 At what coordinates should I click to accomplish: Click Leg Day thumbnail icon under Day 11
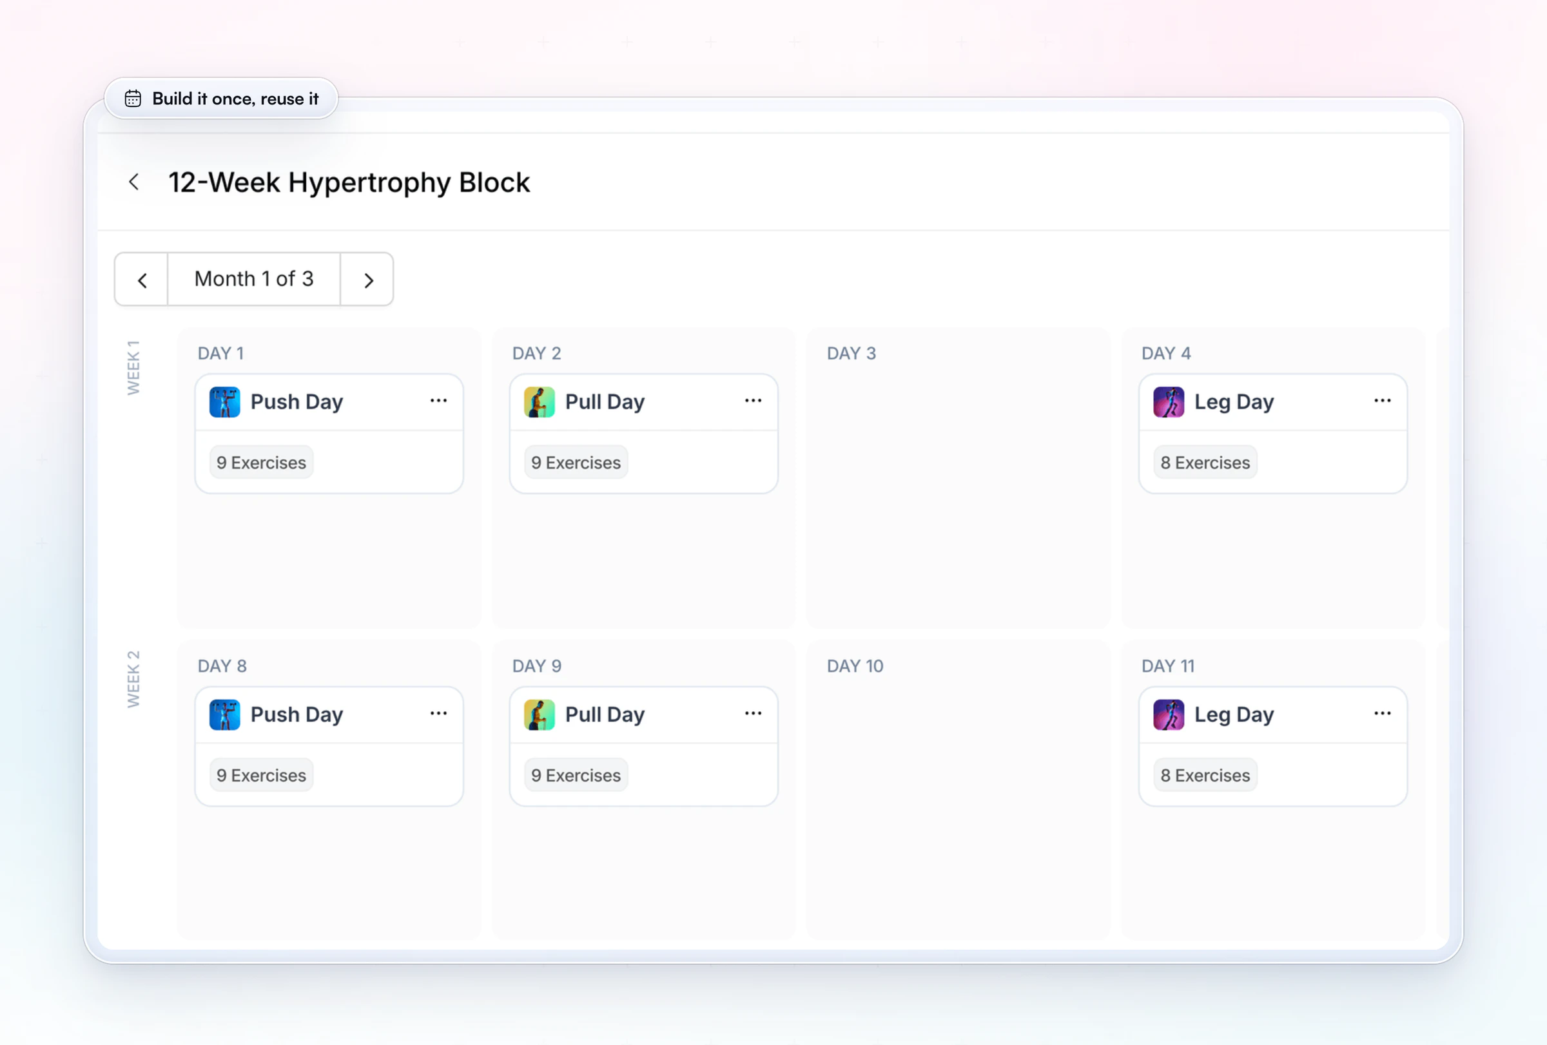1169,715
